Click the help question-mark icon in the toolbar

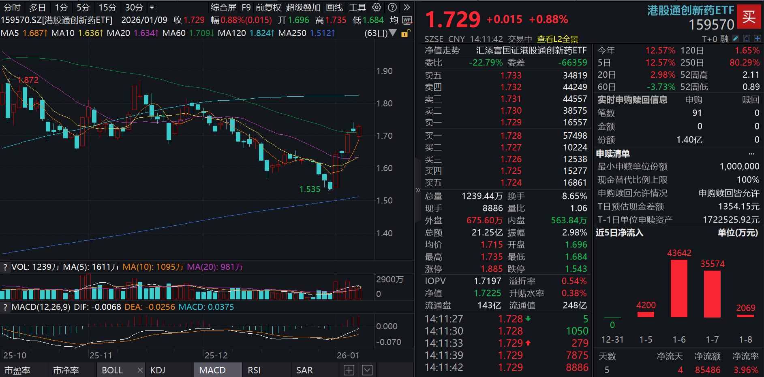[x=392, y=7]
